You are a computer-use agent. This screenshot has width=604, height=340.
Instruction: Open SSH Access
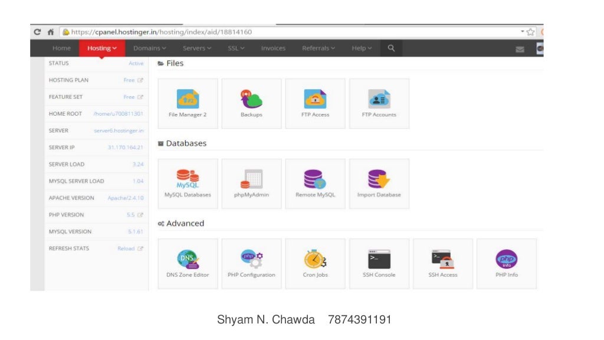coord(442,264)
